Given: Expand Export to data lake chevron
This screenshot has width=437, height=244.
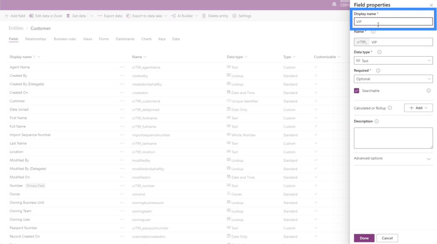Looking at the screenshot, I should (x=166, y=16).
